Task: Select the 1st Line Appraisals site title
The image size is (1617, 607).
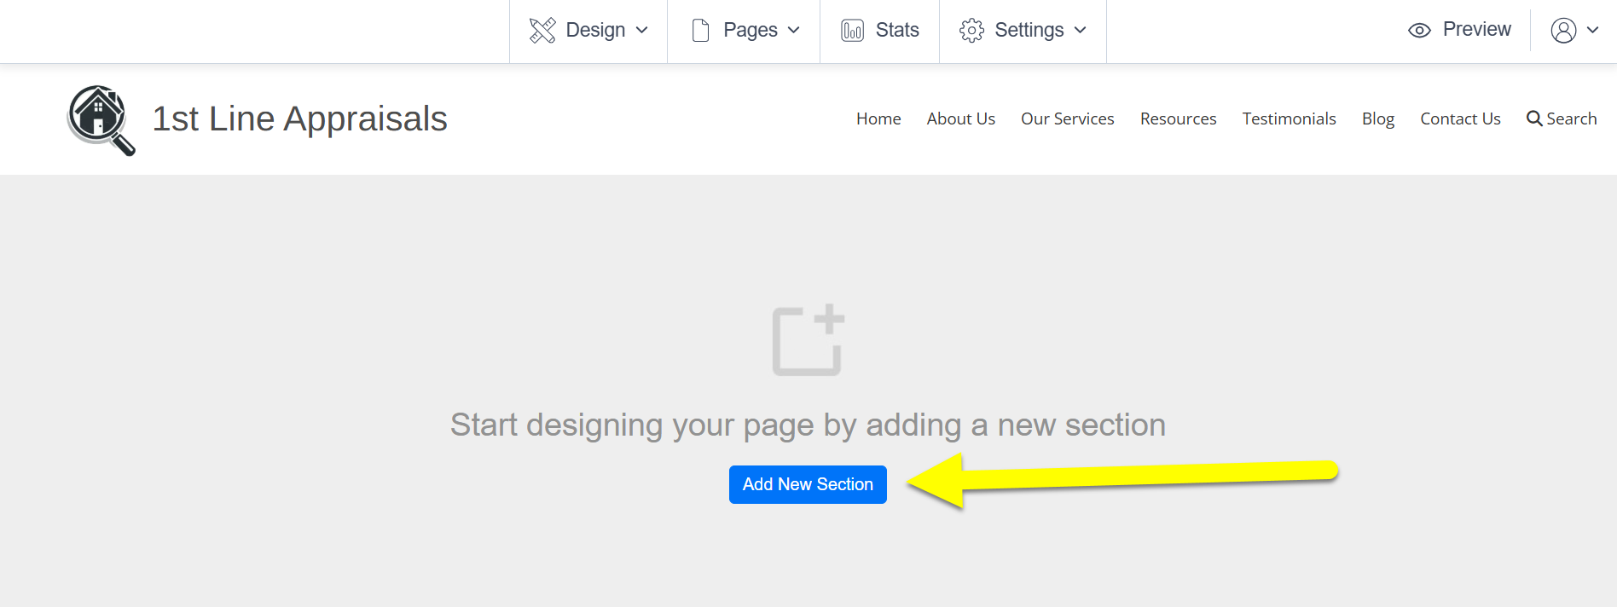Action: tap(299, 119)
